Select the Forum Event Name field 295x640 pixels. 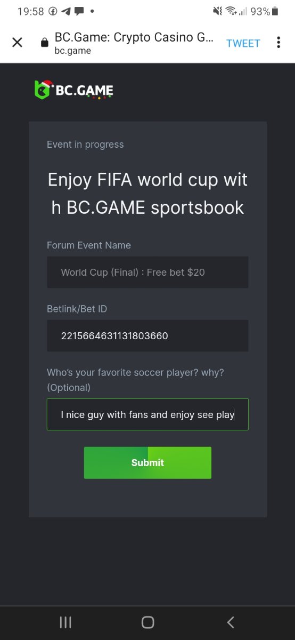pos(147,272)
